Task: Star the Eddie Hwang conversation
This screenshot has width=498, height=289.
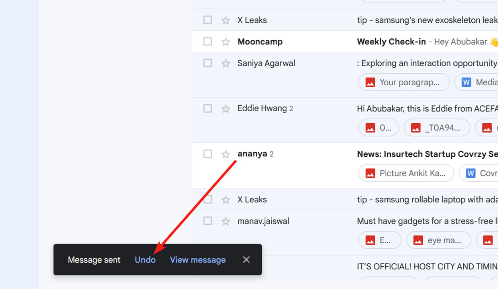Action: [x=225, y=108]
